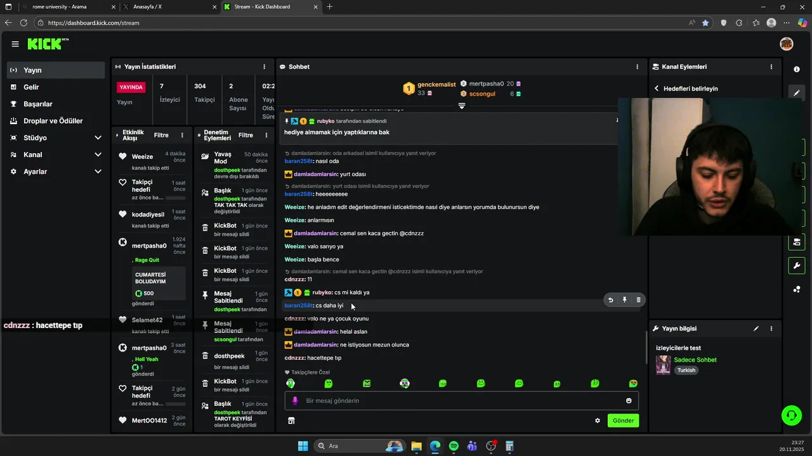Go to Kick home via logo
Viewport: 812px width, 456px height.
pyautogui.click(x=48, y=44)
